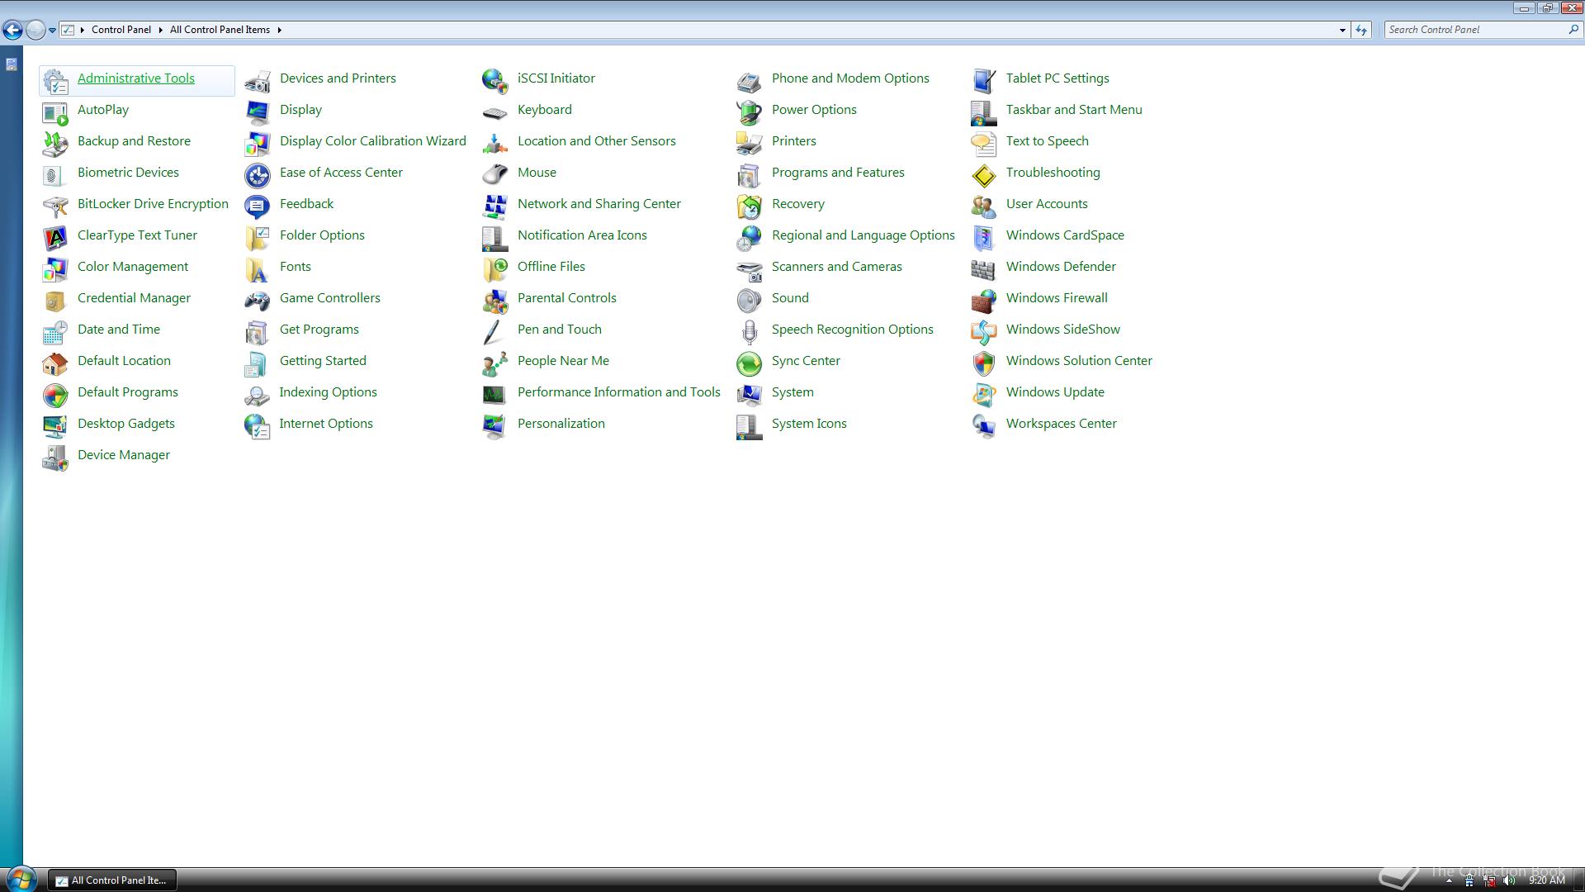The width and height of the screenshot is (1585, 892).
Task: Click Regional and Language Options link
Action: [x=863, y=235]
